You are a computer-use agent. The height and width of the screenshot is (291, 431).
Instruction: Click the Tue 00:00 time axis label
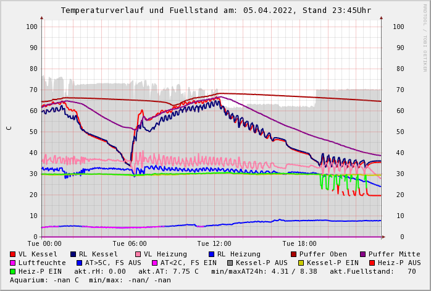click(x=44, y=243)
